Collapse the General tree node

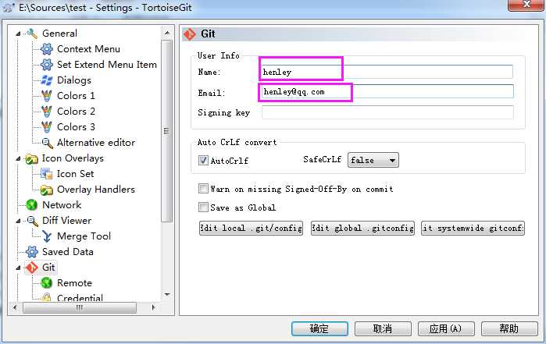18,34
